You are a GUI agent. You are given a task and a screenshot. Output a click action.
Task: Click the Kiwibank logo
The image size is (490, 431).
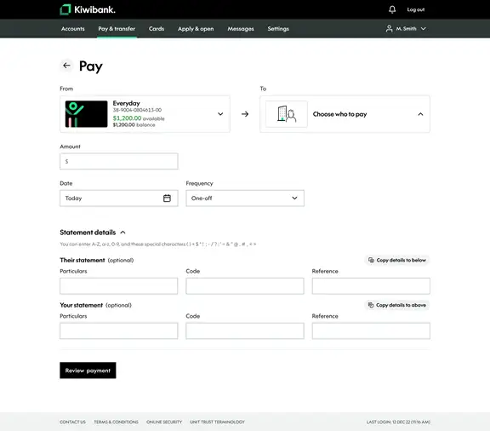tap(88, 9)
